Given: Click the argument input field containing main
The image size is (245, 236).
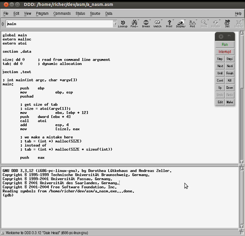Looking at the screenshot, I should tap(59, 24).
